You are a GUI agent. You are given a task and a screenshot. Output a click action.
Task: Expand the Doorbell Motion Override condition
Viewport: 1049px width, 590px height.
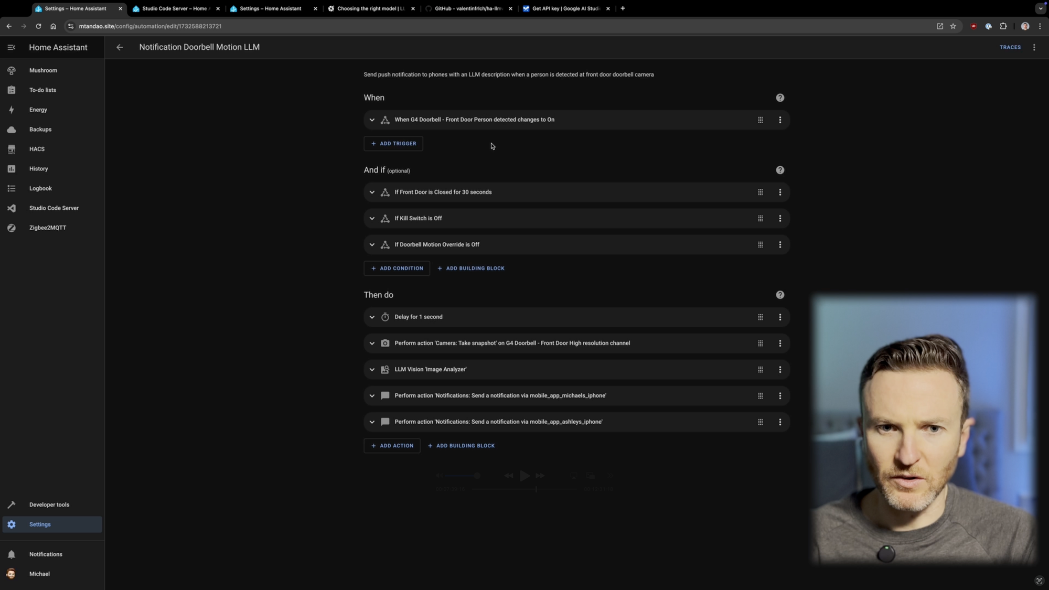pos(372,245)
